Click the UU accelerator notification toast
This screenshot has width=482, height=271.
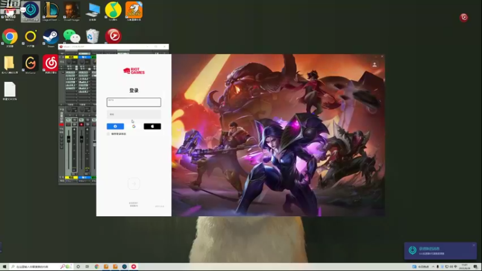pos(440,251)
